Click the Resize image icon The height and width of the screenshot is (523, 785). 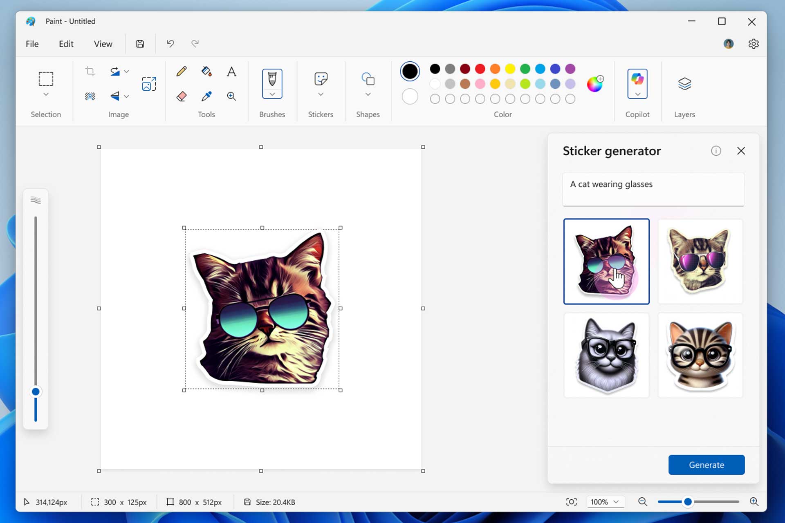pyautogui.click(x=149, y=84)
